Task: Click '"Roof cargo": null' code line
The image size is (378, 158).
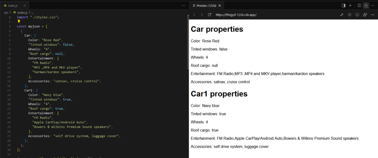Action: [x=47, y=54]
